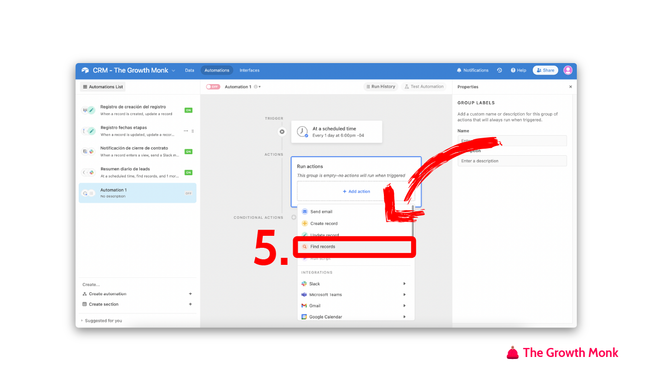Click the Test Automation button
The height and width of the screenshot is (391, 652).
(424, 87)
